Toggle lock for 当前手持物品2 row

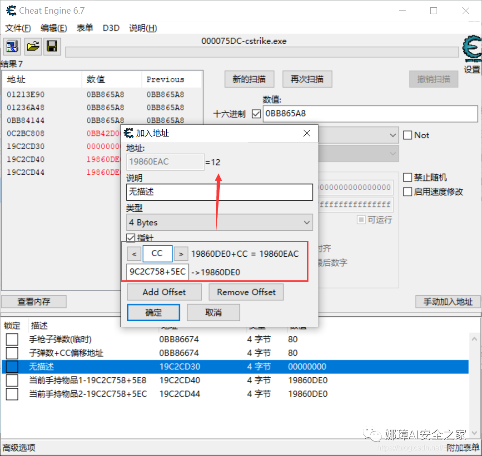point(12,394)
